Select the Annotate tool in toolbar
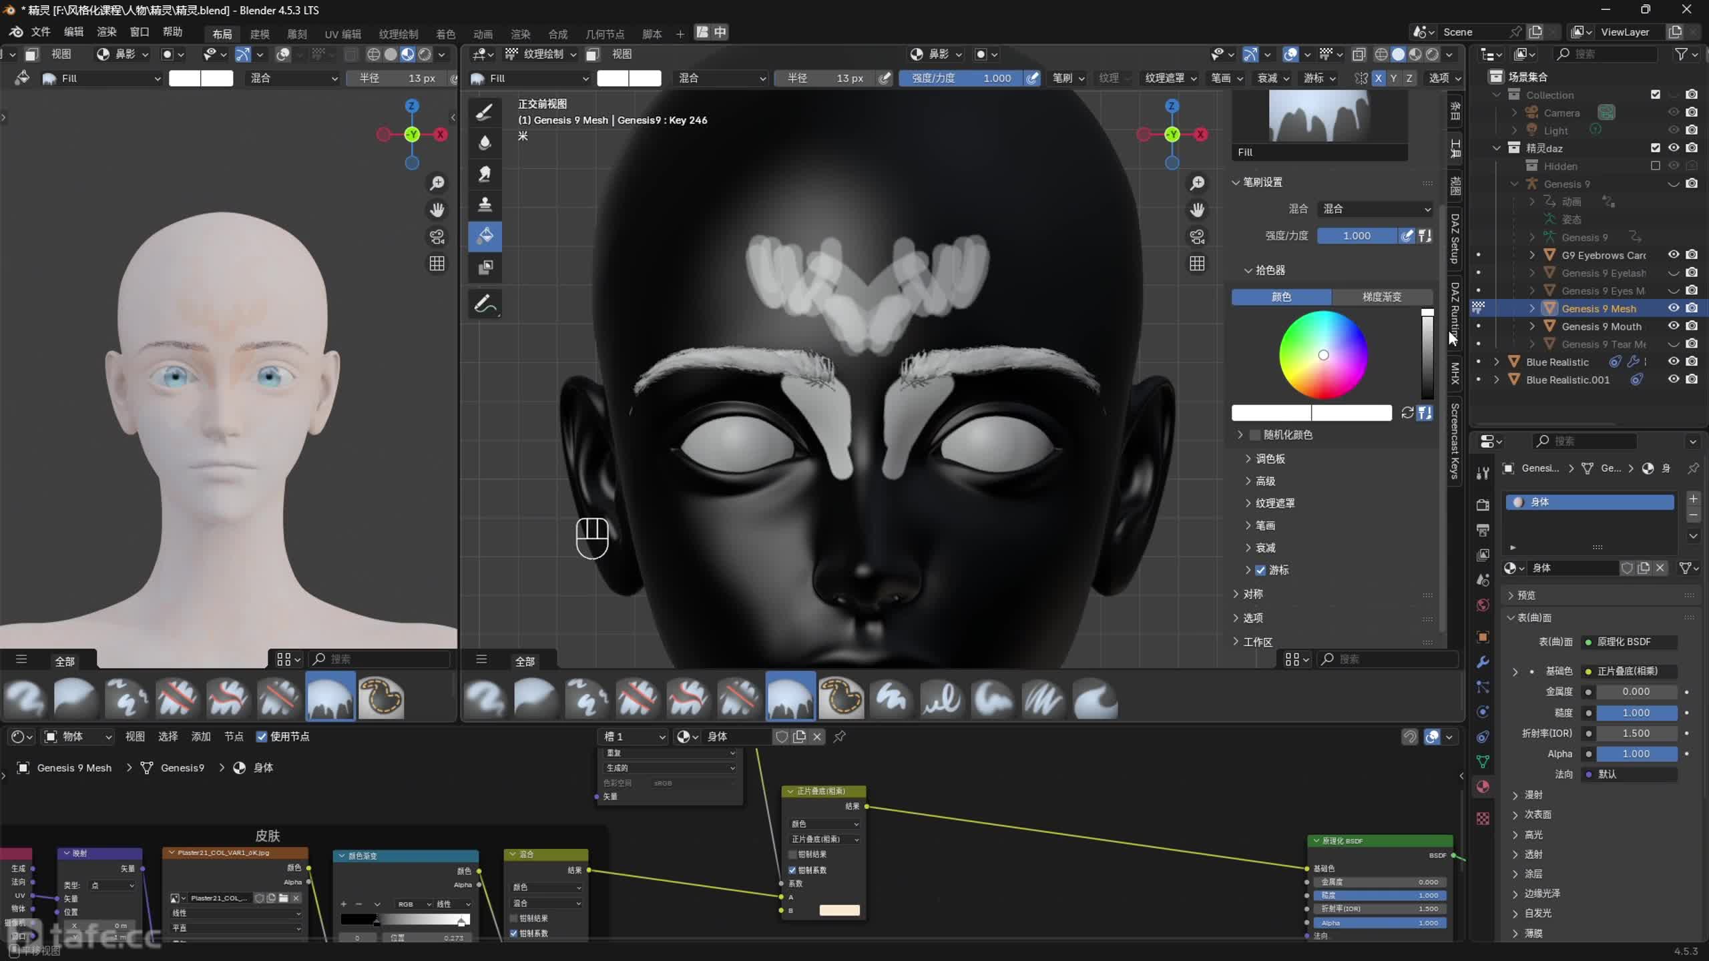Screen dimensions: 1709x961 click(485, 305)
